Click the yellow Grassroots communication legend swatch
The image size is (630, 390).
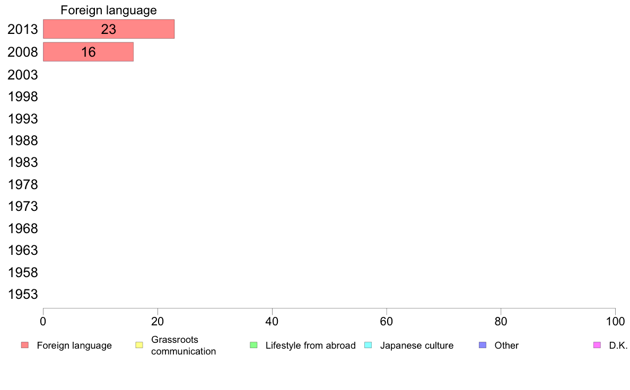139,345
